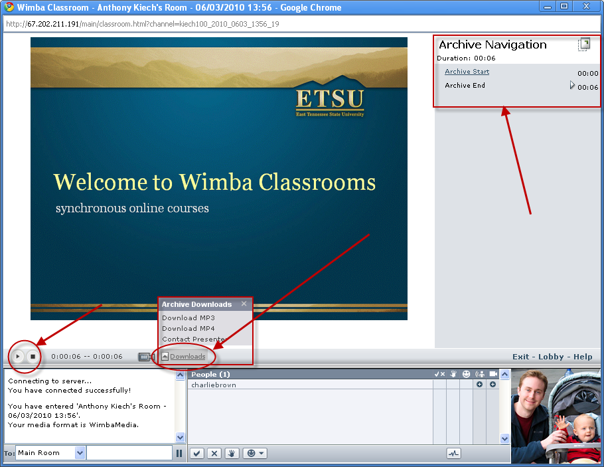Viewport: 604px width, 467px height.
Task: Open the emoticon smiley dropdown
Action: (255, 453)
